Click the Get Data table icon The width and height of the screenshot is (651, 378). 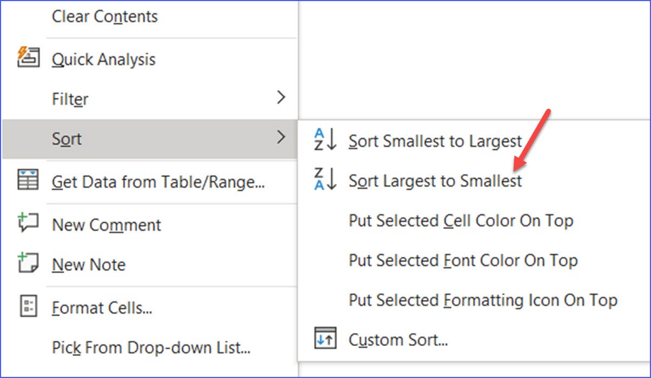point(28,180)
